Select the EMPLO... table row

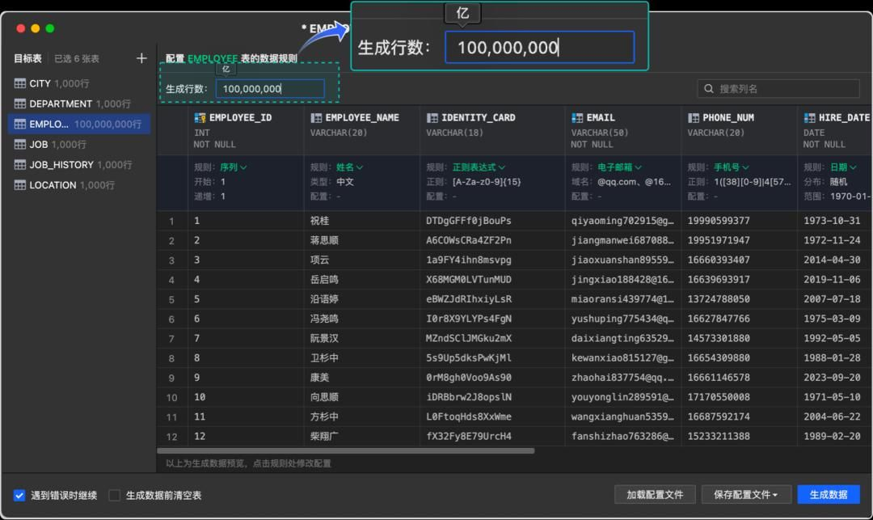point(79,125)
